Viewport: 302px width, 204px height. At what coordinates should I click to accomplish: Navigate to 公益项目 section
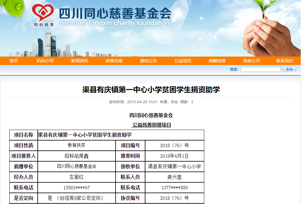183,61
